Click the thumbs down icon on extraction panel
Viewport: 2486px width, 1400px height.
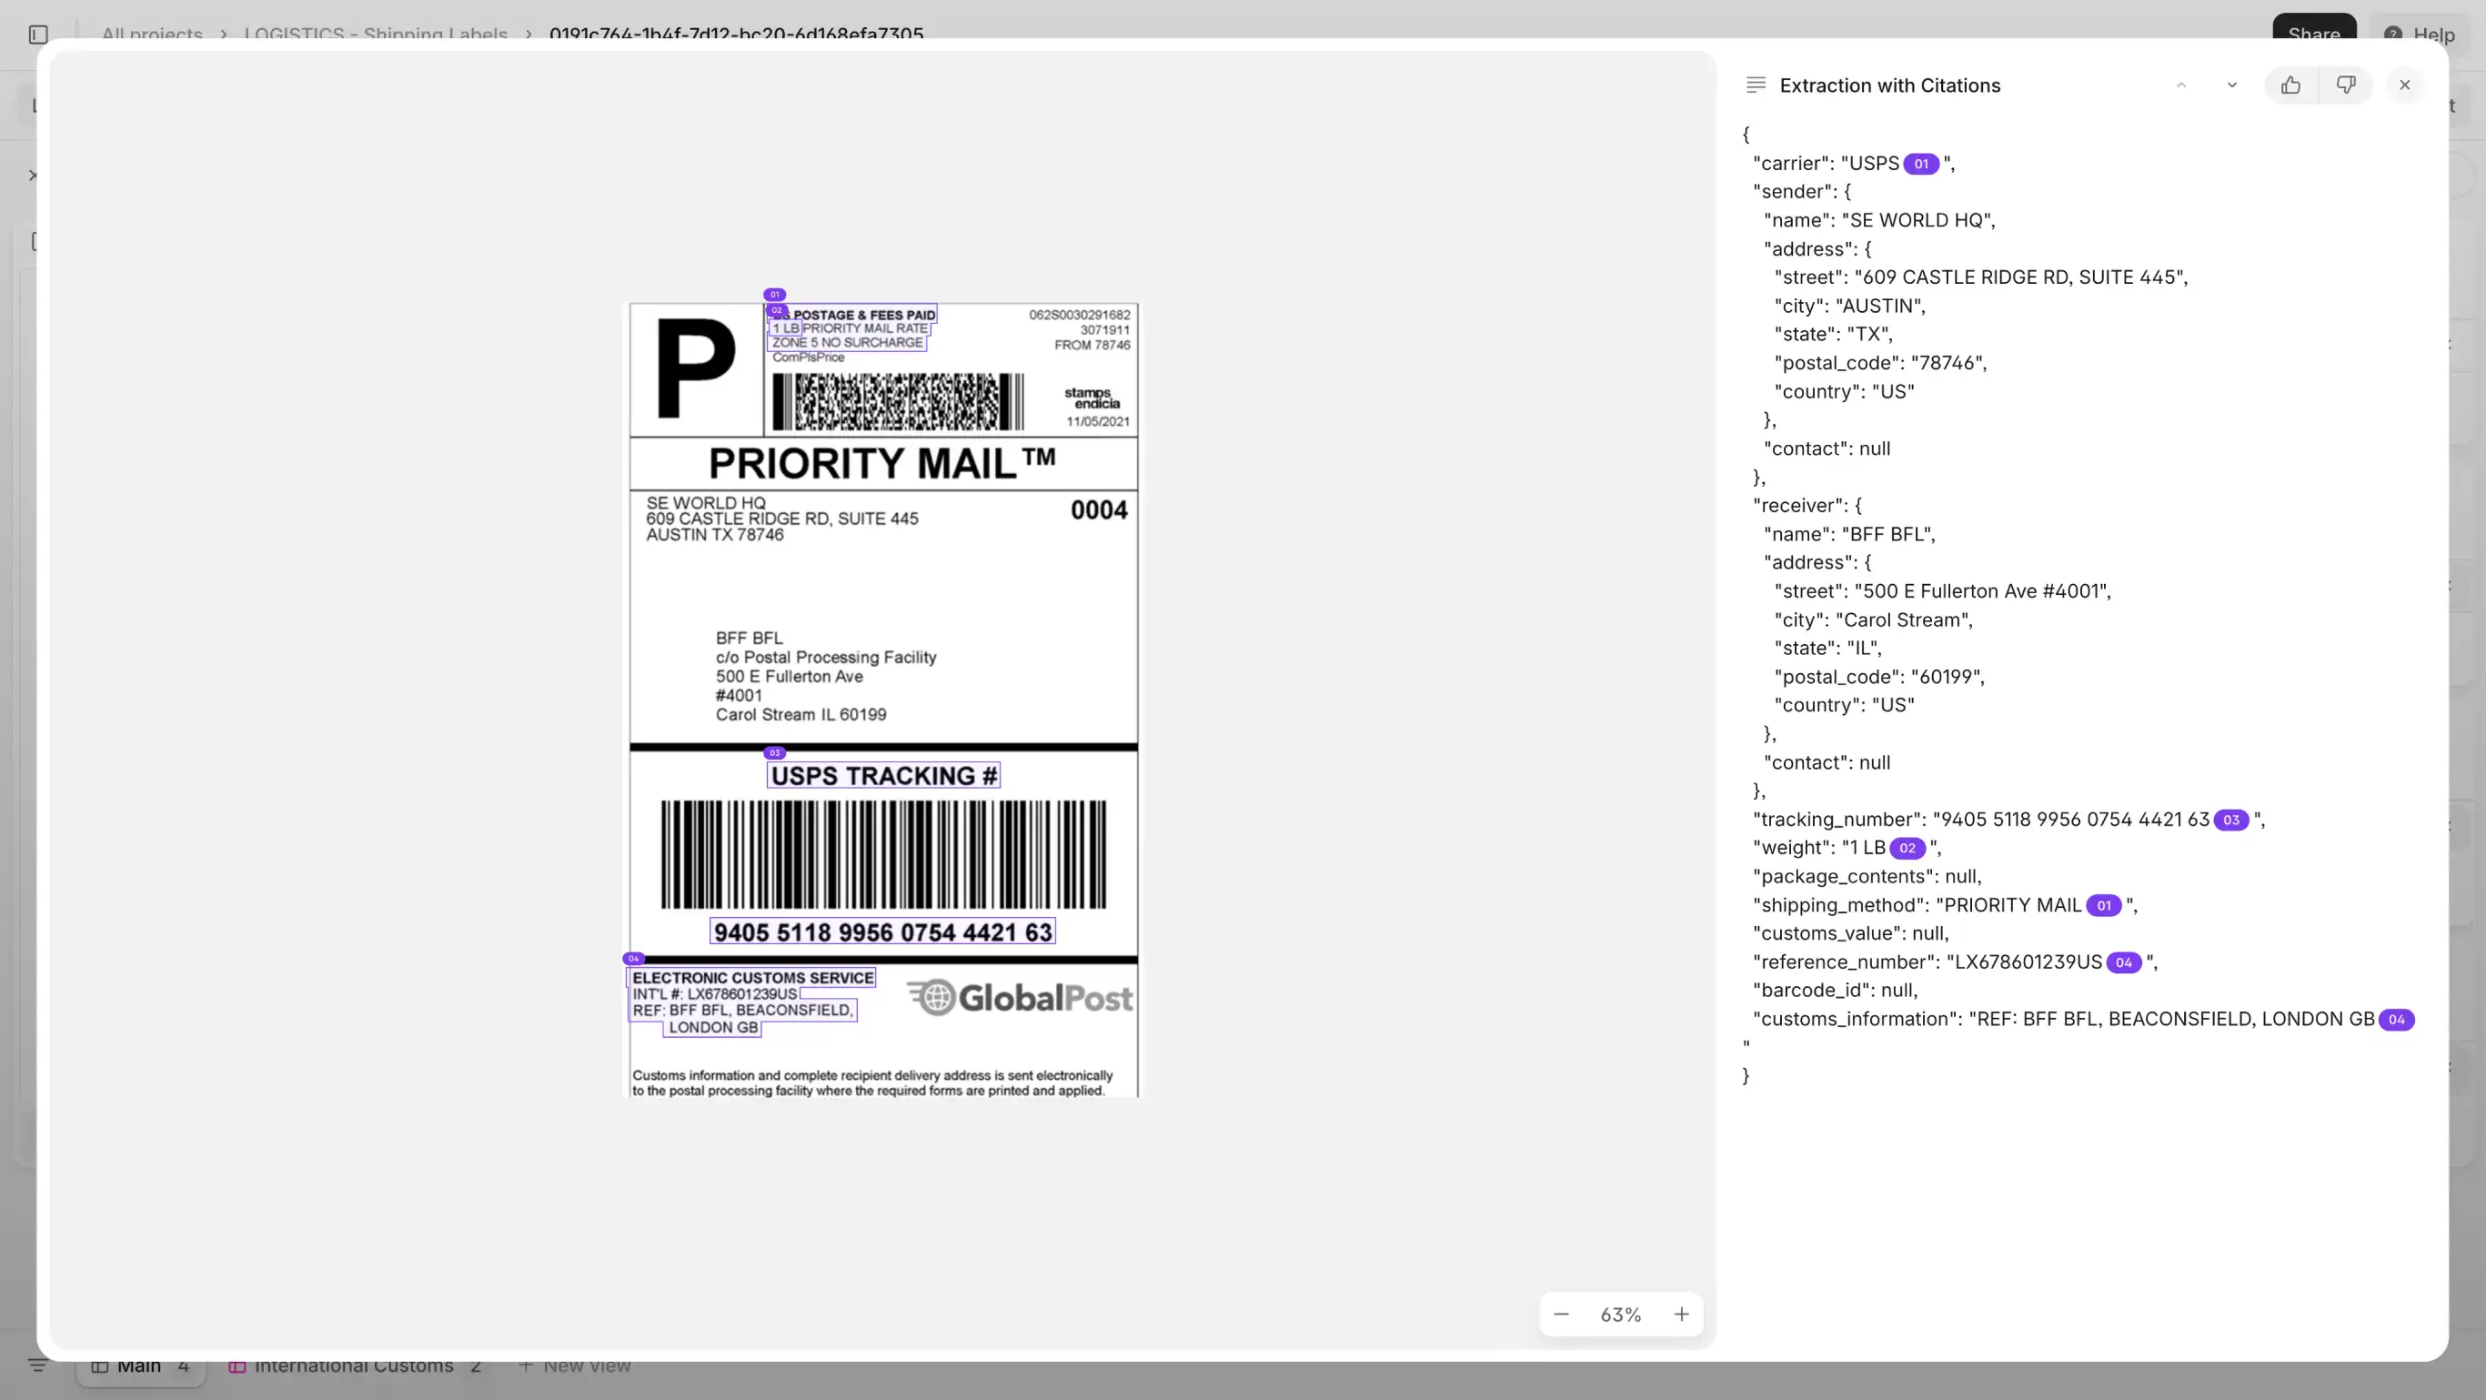(2348, 84)
